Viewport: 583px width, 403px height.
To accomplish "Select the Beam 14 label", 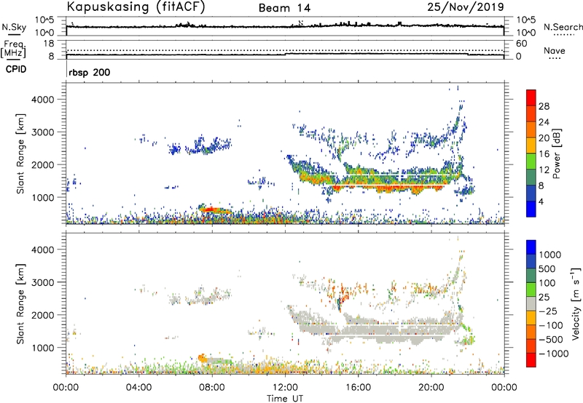I will pos(284,8).
